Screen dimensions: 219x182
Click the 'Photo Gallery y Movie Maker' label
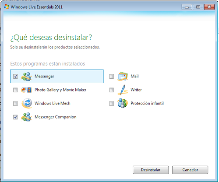coord(60,90)
